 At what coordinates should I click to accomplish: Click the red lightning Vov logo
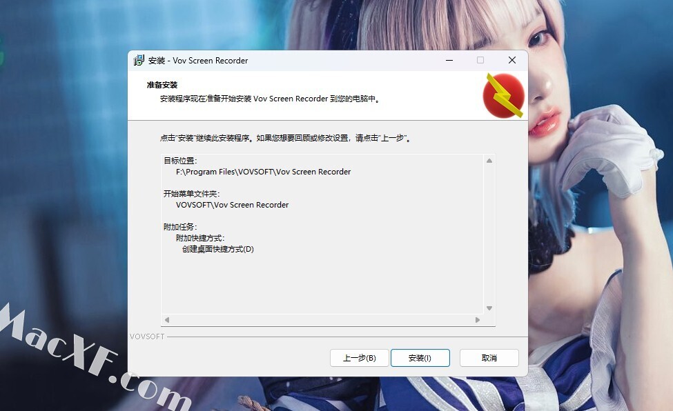tap(504, 95)
